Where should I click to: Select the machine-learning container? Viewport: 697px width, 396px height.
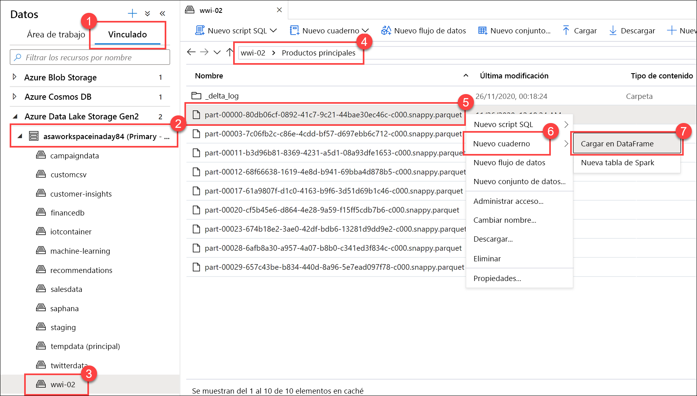[x=80, y=251]
